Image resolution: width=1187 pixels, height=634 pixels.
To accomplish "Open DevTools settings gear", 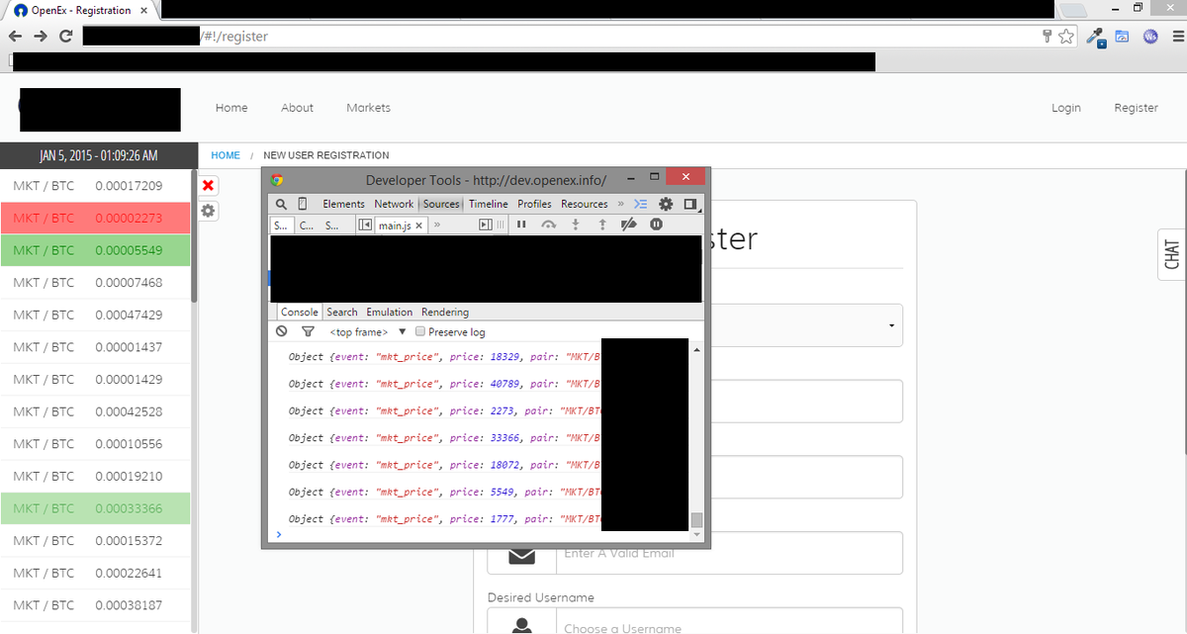I will coord(666,204).
